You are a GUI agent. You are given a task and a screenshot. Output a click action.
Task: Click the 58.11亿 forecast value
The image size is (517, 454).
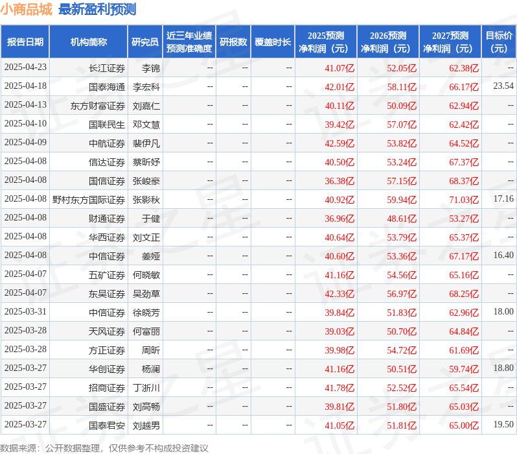click(x=402, y=87)
